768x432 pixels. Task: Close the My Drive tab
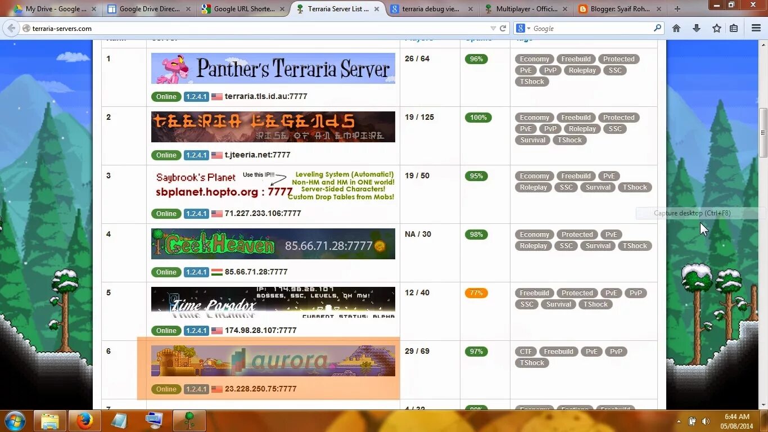pyautogui.click(x=94, y=9)
